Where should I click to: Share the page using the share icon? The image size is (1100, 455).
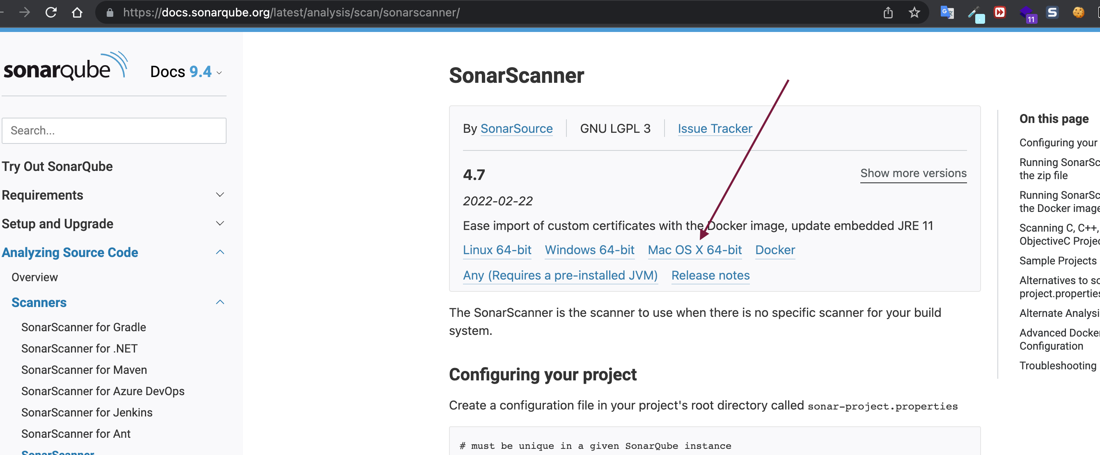click(889, 12)
